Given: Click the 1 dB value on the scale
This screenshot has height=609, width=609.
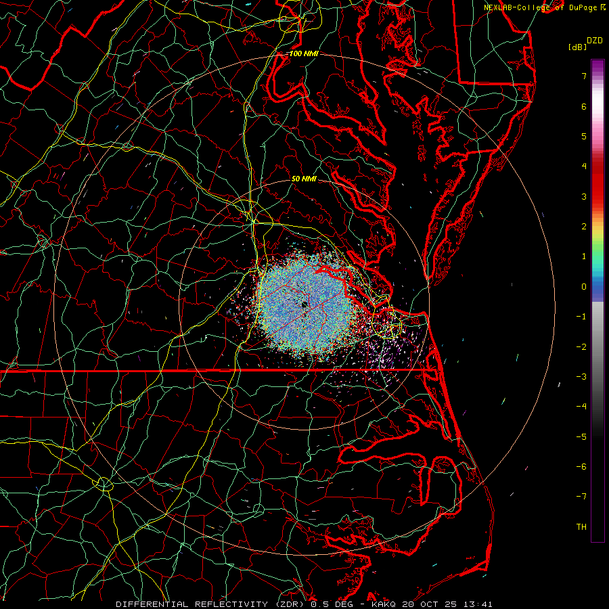Looking at the screenshot, I should (584, 256).
